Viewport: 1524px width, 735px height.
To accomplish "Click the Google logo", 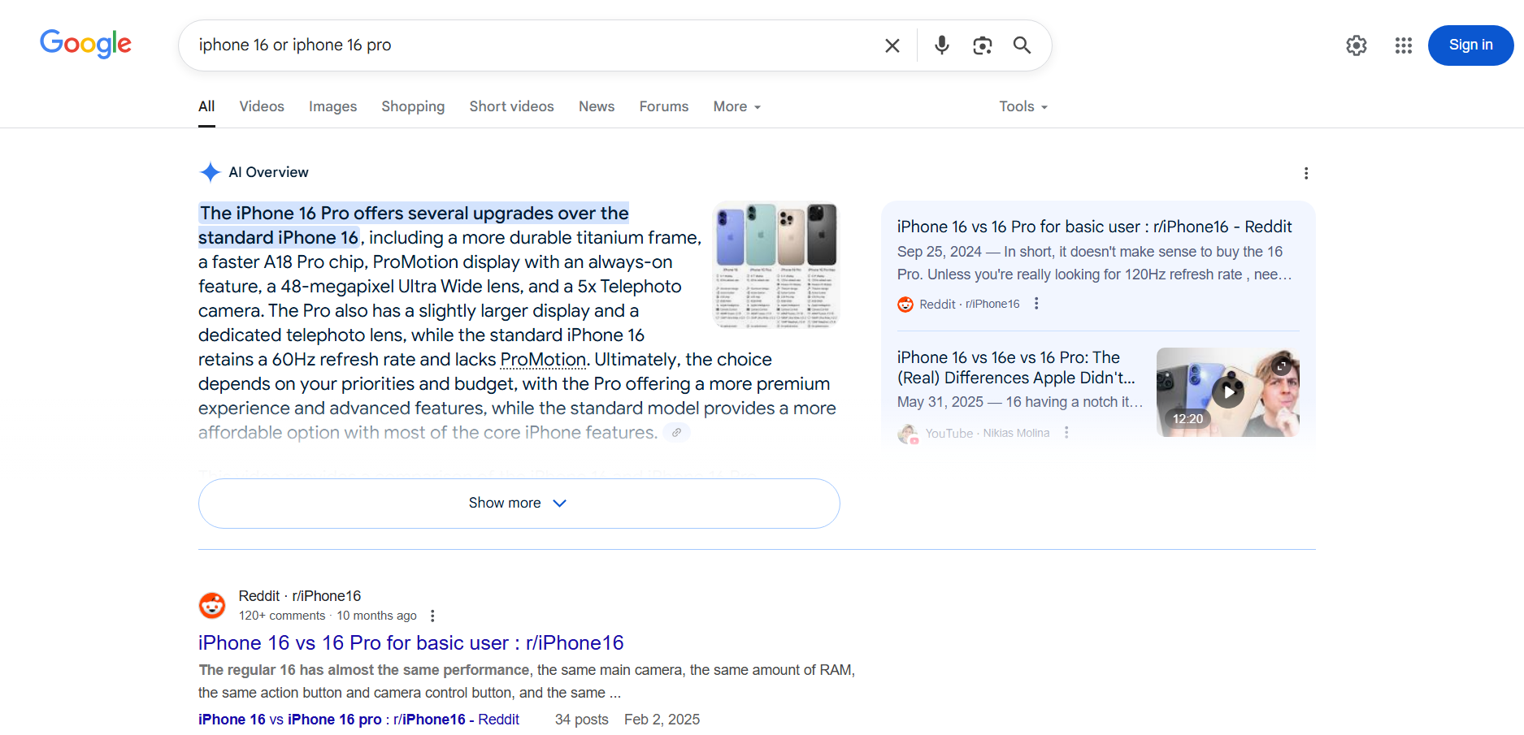I will point(85,44).
